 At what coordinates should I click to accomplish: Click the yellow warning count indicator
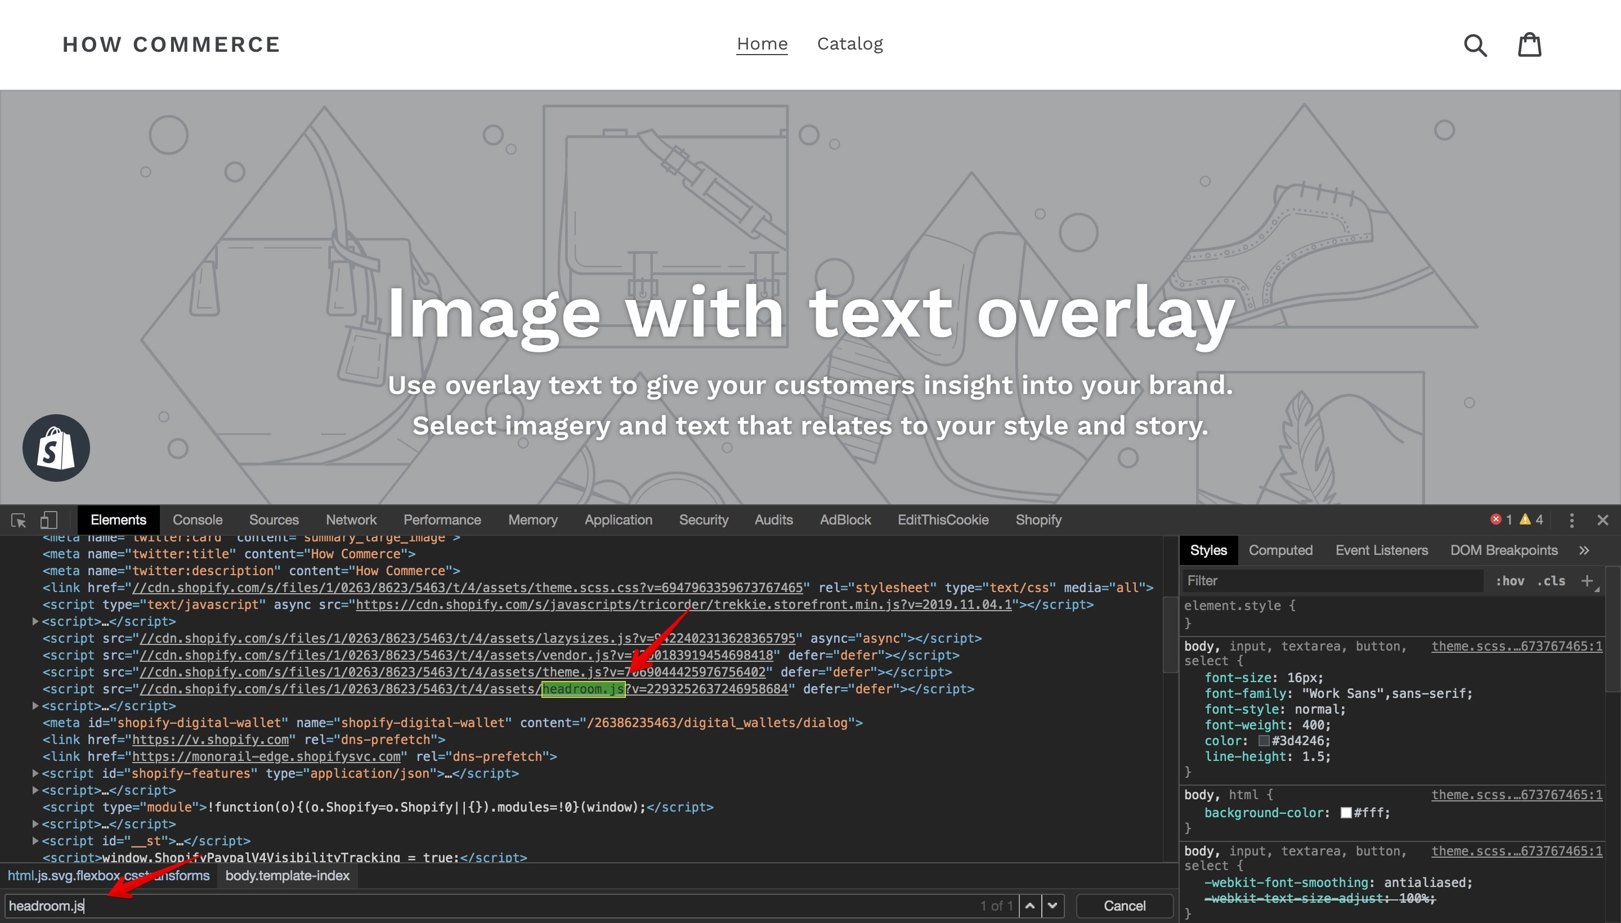1532,519
